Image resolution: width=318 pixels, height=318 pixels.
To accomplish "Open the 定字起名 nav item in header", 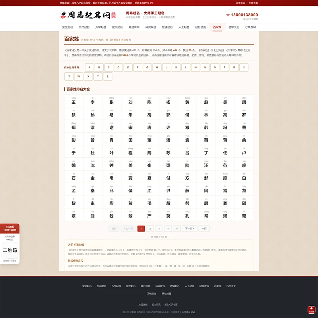I will point(117,27).
